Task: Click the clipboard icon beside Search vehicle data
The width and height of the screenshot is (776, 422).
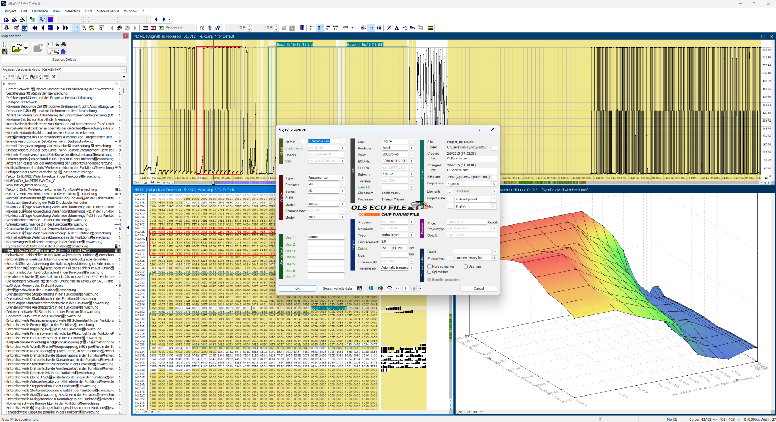Action: pyautogui.click(x=360, y=288)
